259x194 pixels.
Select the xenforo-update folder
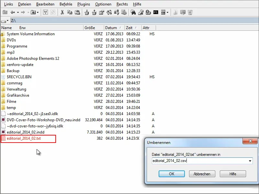(x=20, y=64)
